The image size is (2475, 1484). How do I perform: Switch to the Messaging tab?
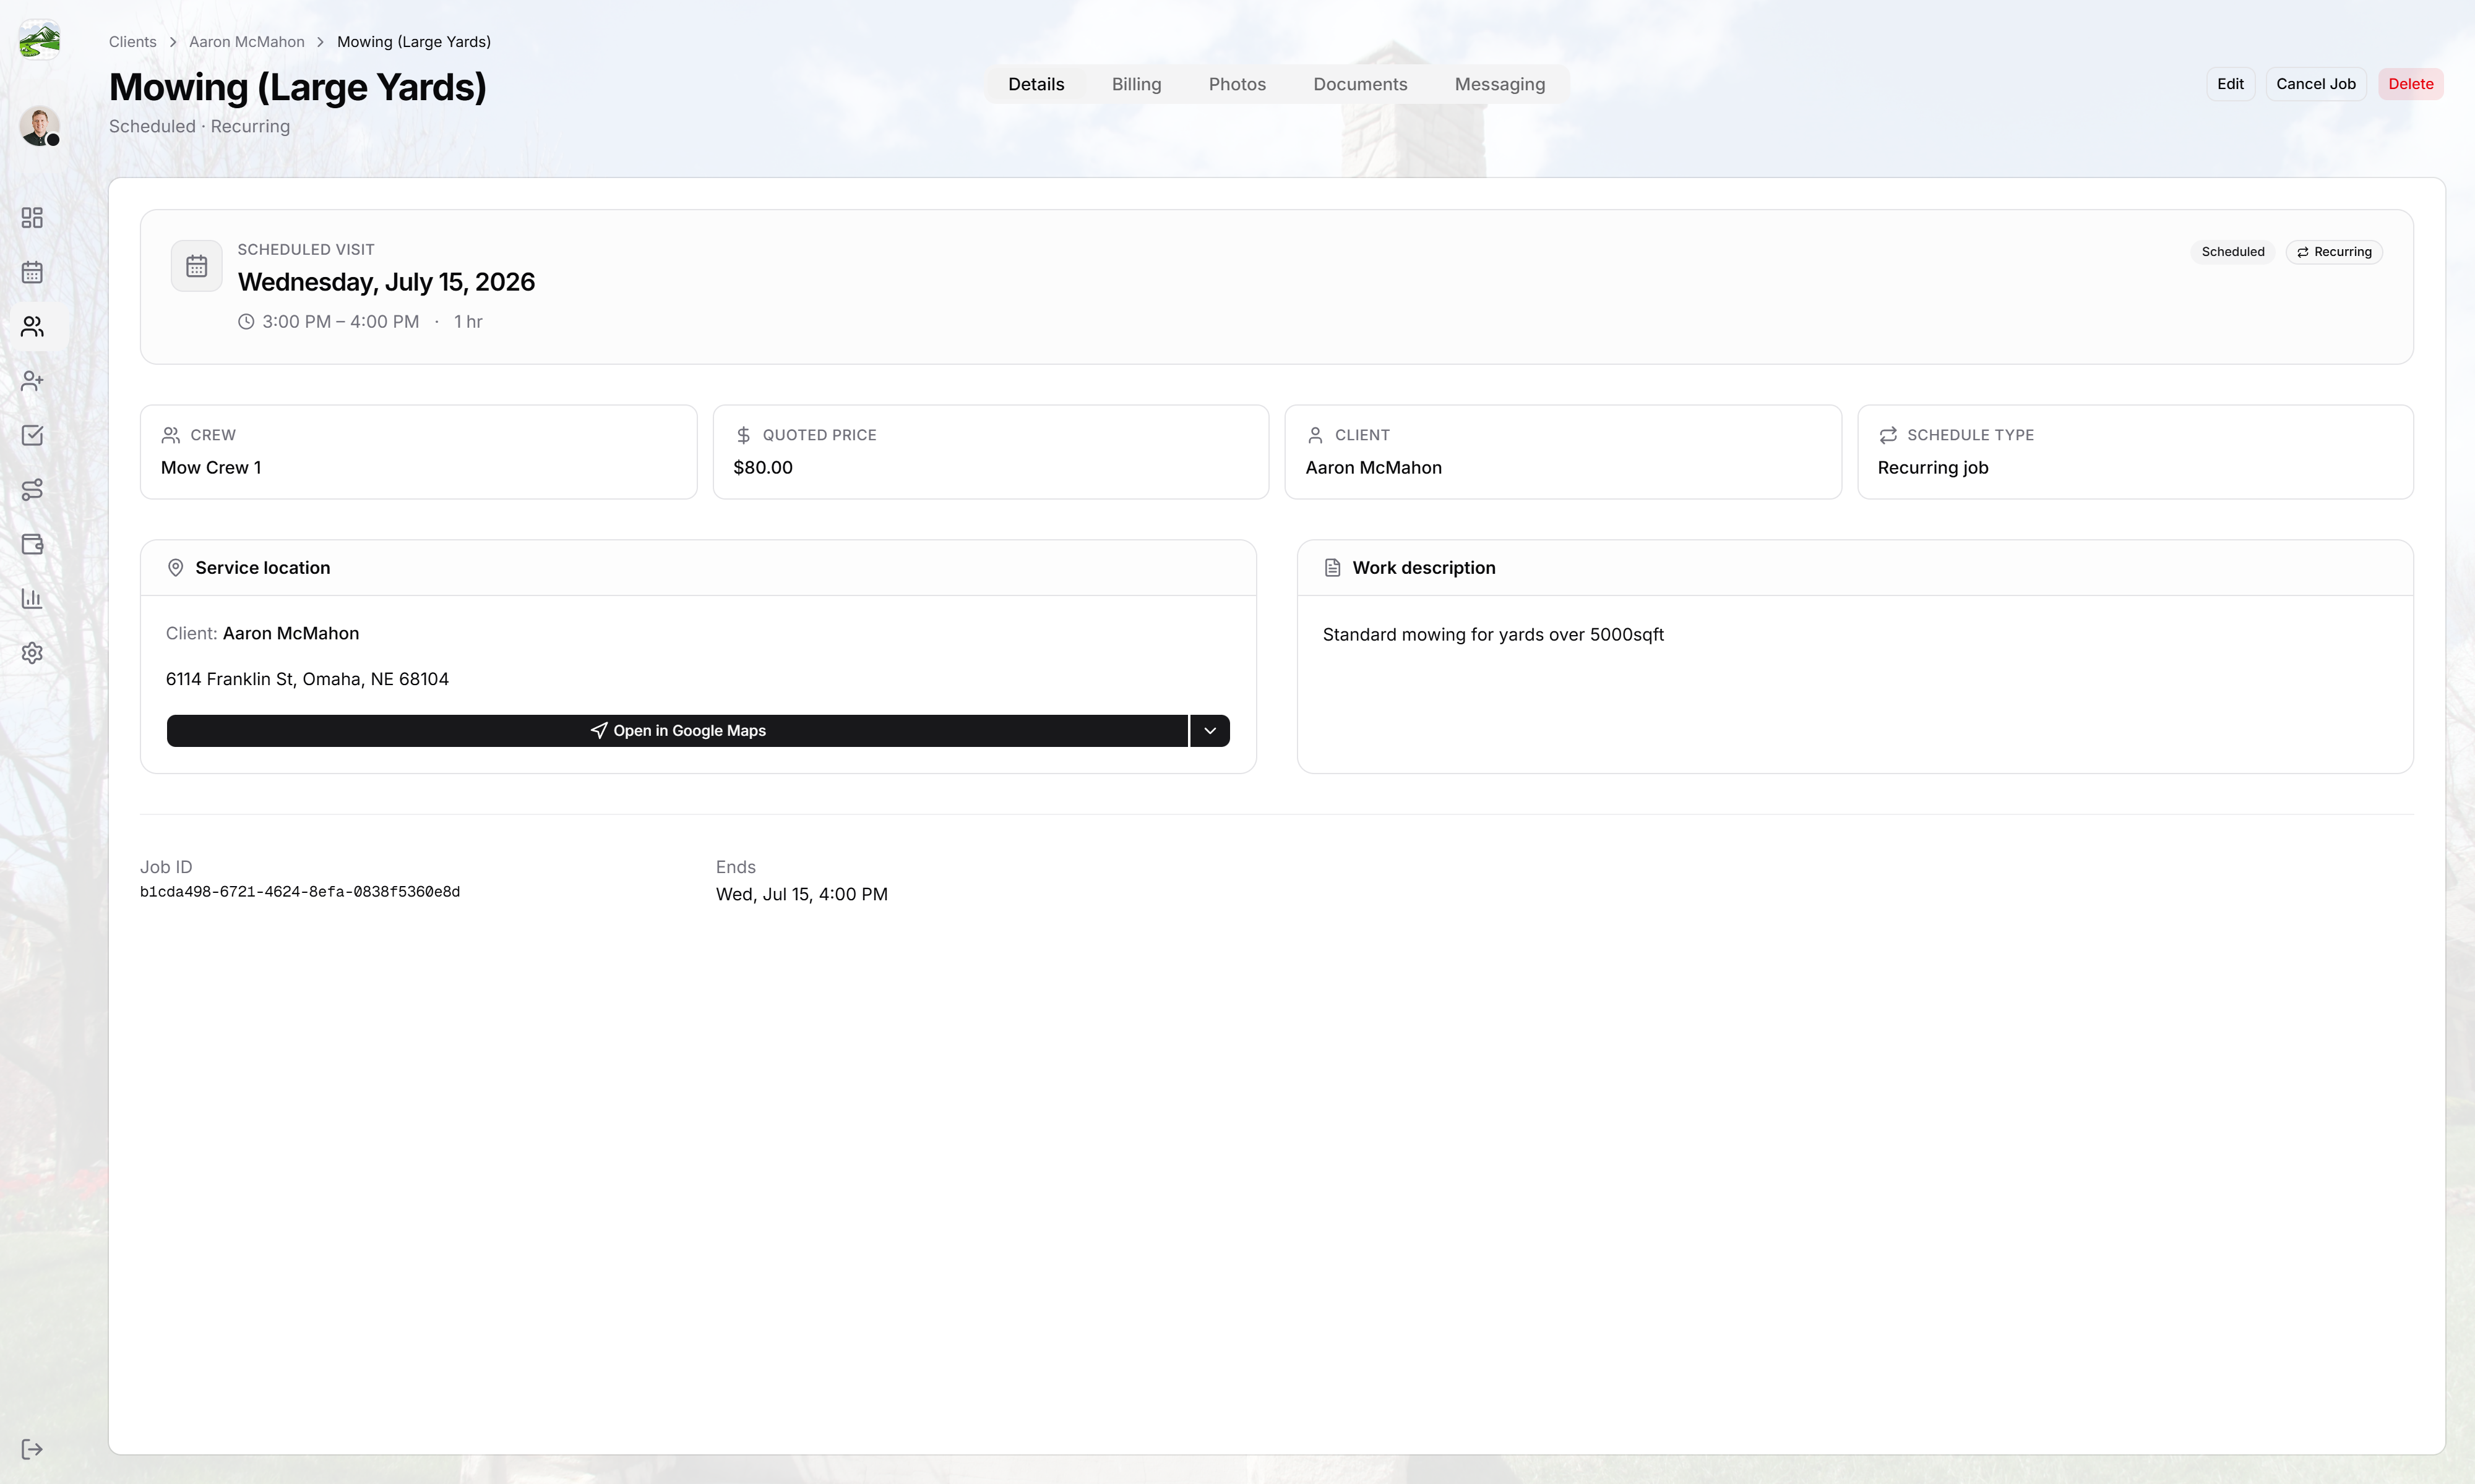pyautogui.click(x=1500, y=84)
